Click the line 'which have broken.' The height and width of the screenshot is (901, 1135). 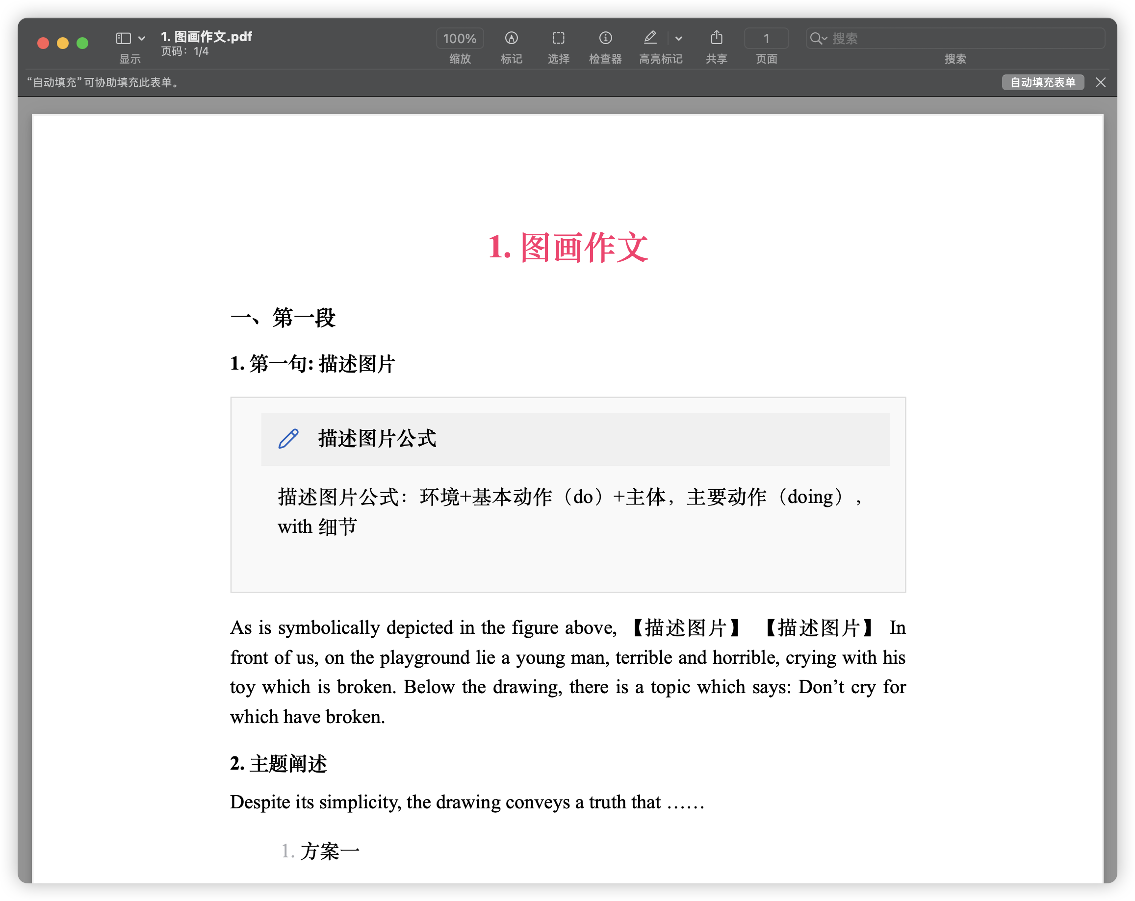(x=308, y=717)
